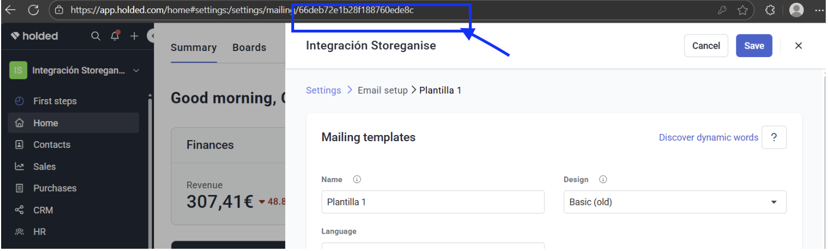
Task: Click the Name input field
Action: tap(433, 202)
